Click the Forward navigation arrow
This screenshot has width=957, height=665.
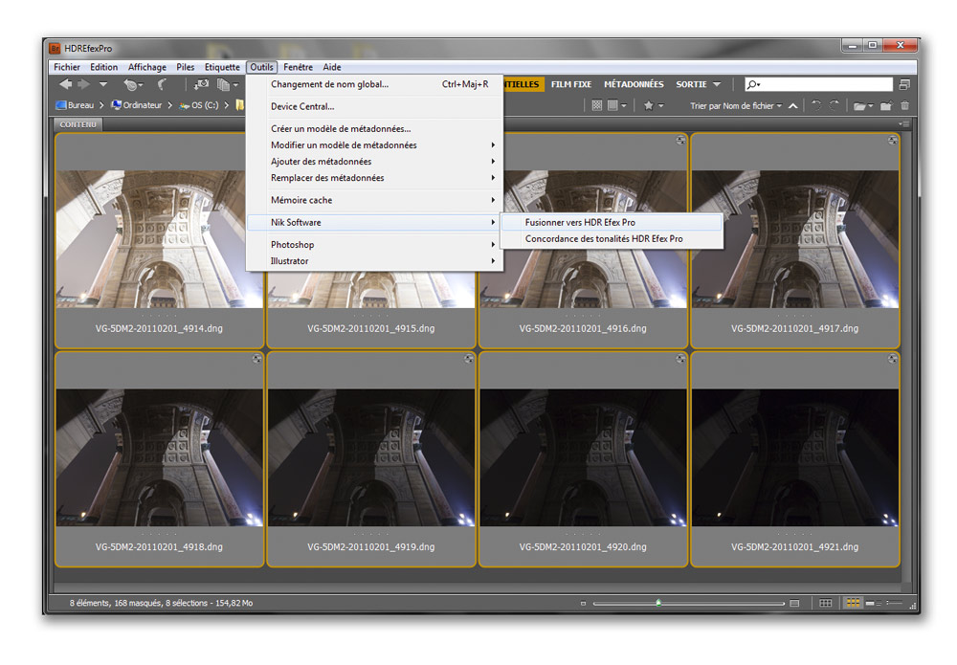coord(83,84)
